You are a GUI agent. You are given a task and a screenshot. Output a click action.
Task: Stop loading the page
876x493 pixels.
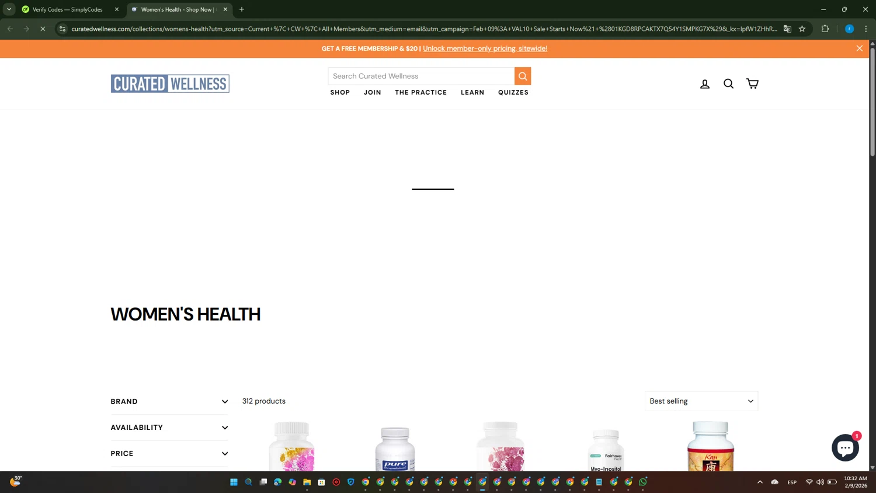tap(43, 29)
